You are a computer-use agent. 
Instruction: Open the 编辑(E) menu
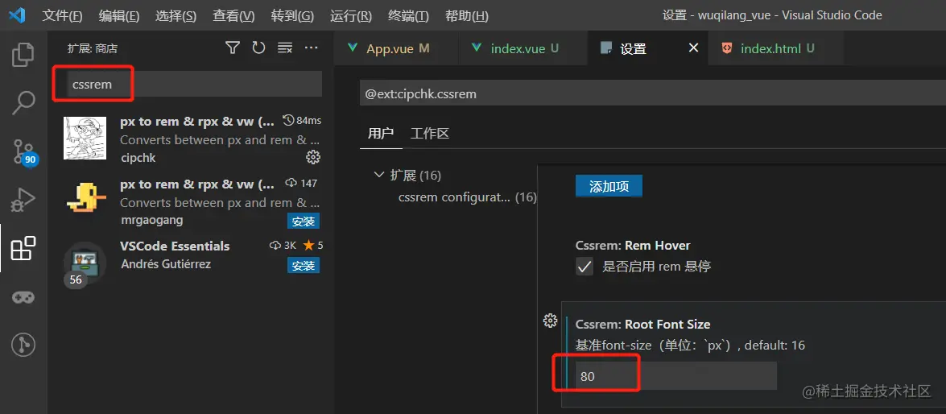[x=119, y=15]
